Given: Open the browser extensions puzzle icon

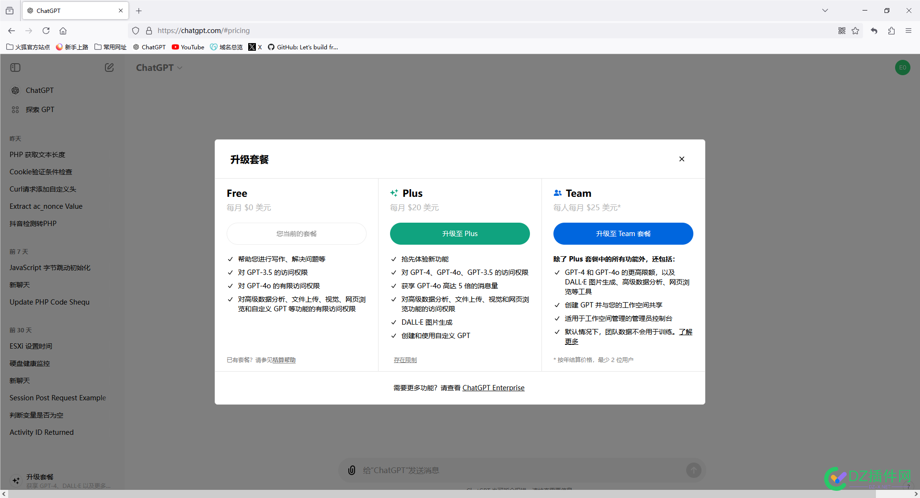Looking at the screenshot, I should (891, 31).
